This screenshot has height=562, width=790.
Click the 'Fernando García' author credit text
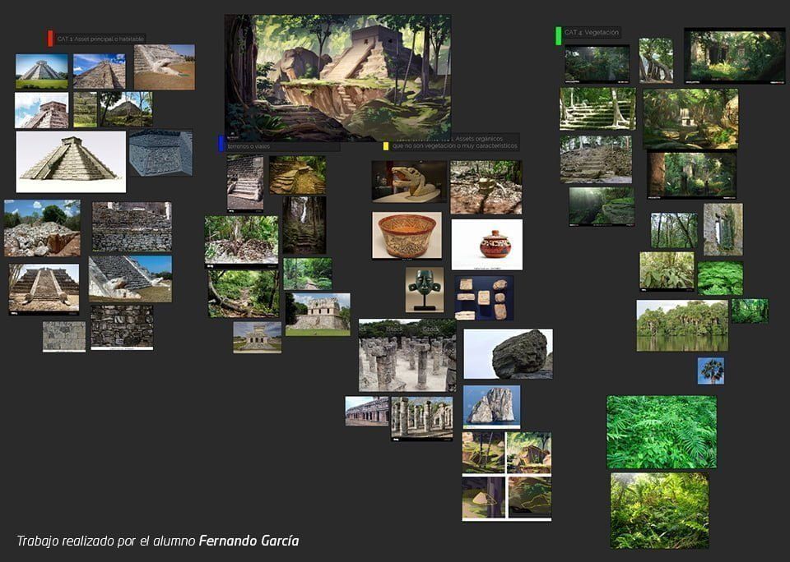(249, 541)
